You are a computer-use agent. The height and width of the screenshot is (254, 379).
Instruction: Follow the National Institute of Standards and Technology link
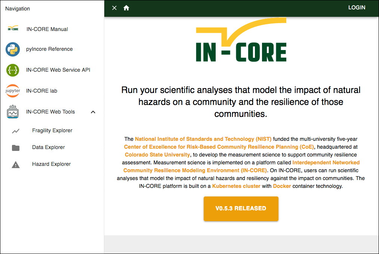click(203, 139)
